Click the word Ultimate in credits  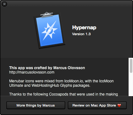(x=16, y=85)
